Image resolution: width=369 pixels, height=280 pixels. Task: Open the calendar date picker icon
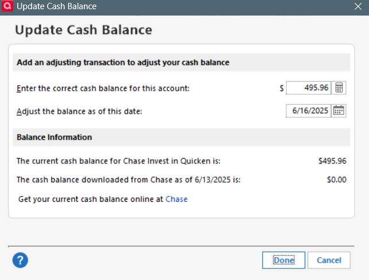tap(339, 111)
